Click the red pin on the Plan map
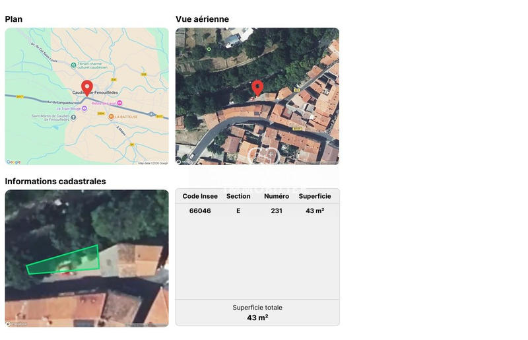The width and height of the screenshot is (528, 340). click(87, 88)
